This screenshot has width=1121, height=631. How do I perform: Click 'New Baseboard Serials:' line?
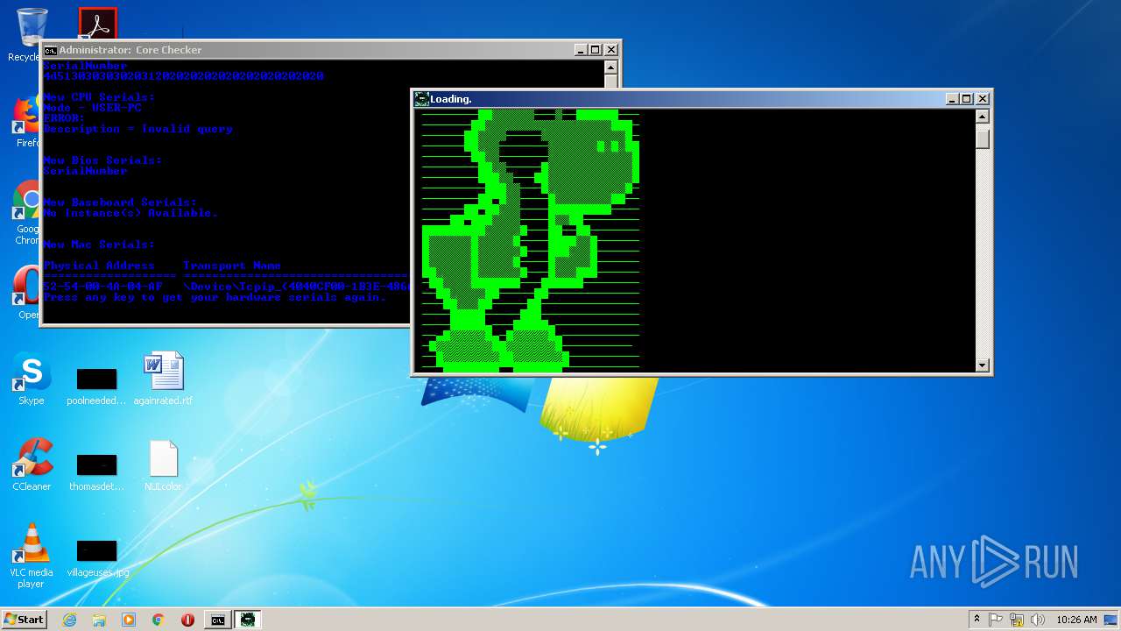pyautogui.click(x=120, y=202)
